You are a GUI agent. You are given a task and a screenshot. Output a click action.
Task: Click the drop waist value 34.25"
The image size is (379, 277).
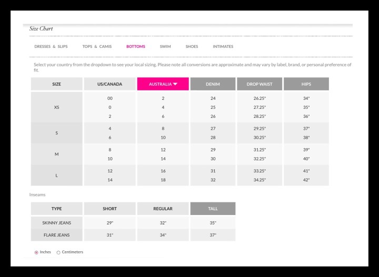click(260, 180)
